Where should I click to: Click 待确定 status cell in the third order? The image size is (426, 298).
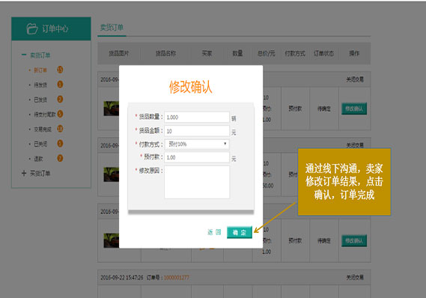coord(324,240)
